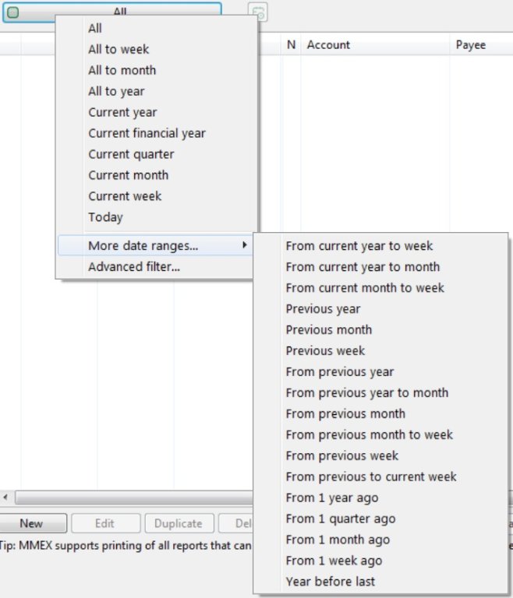Pick the 'From previous week' entry
Image resolution: width=513 pixels, height=598 pixels.
(x=380, y=456)
